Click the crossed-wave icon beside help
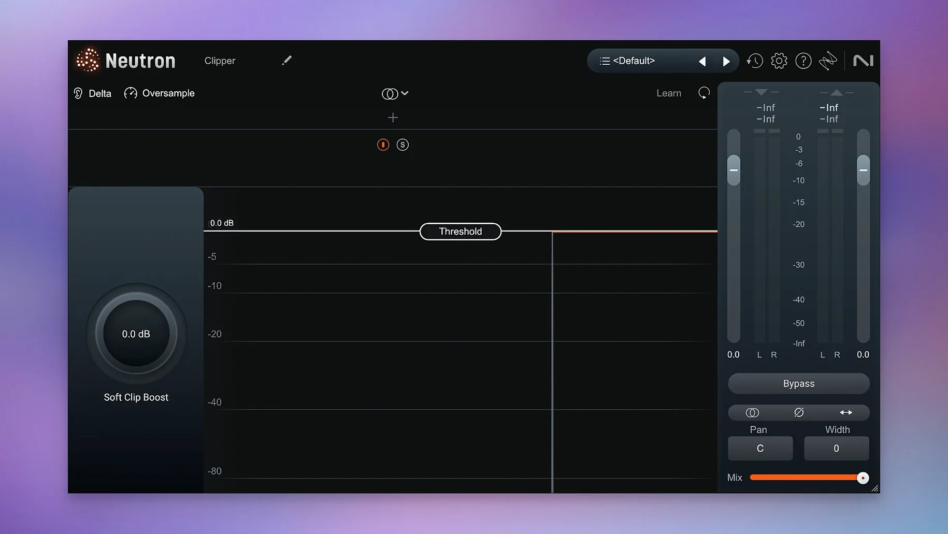 pyautogui.click(x=828, y=61)
